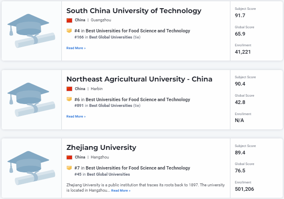Expand Read More under Northeast Agricultural University

point(76,117)
